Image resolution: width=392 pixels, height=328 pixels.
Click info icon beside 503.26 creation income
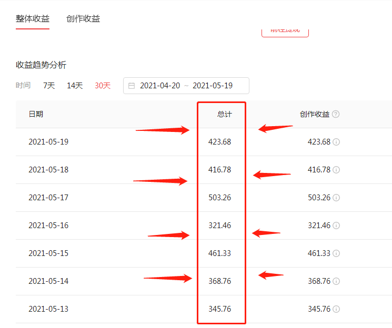(336, 198)
